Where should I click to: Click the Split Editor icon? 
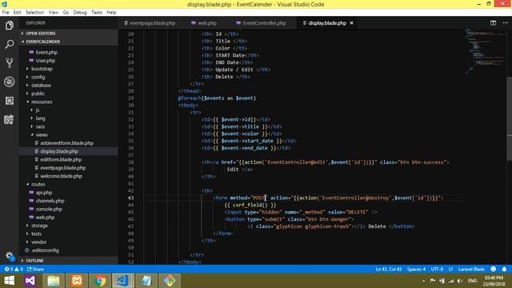(x=493, y=23)
